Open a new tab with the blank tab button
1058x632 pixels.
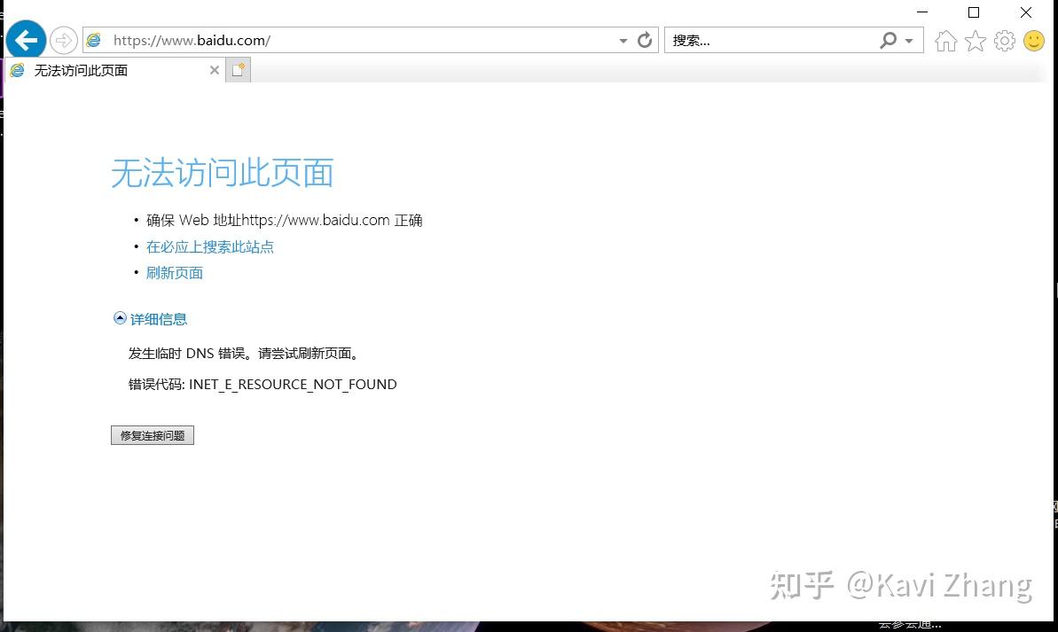tap(239, 70)
